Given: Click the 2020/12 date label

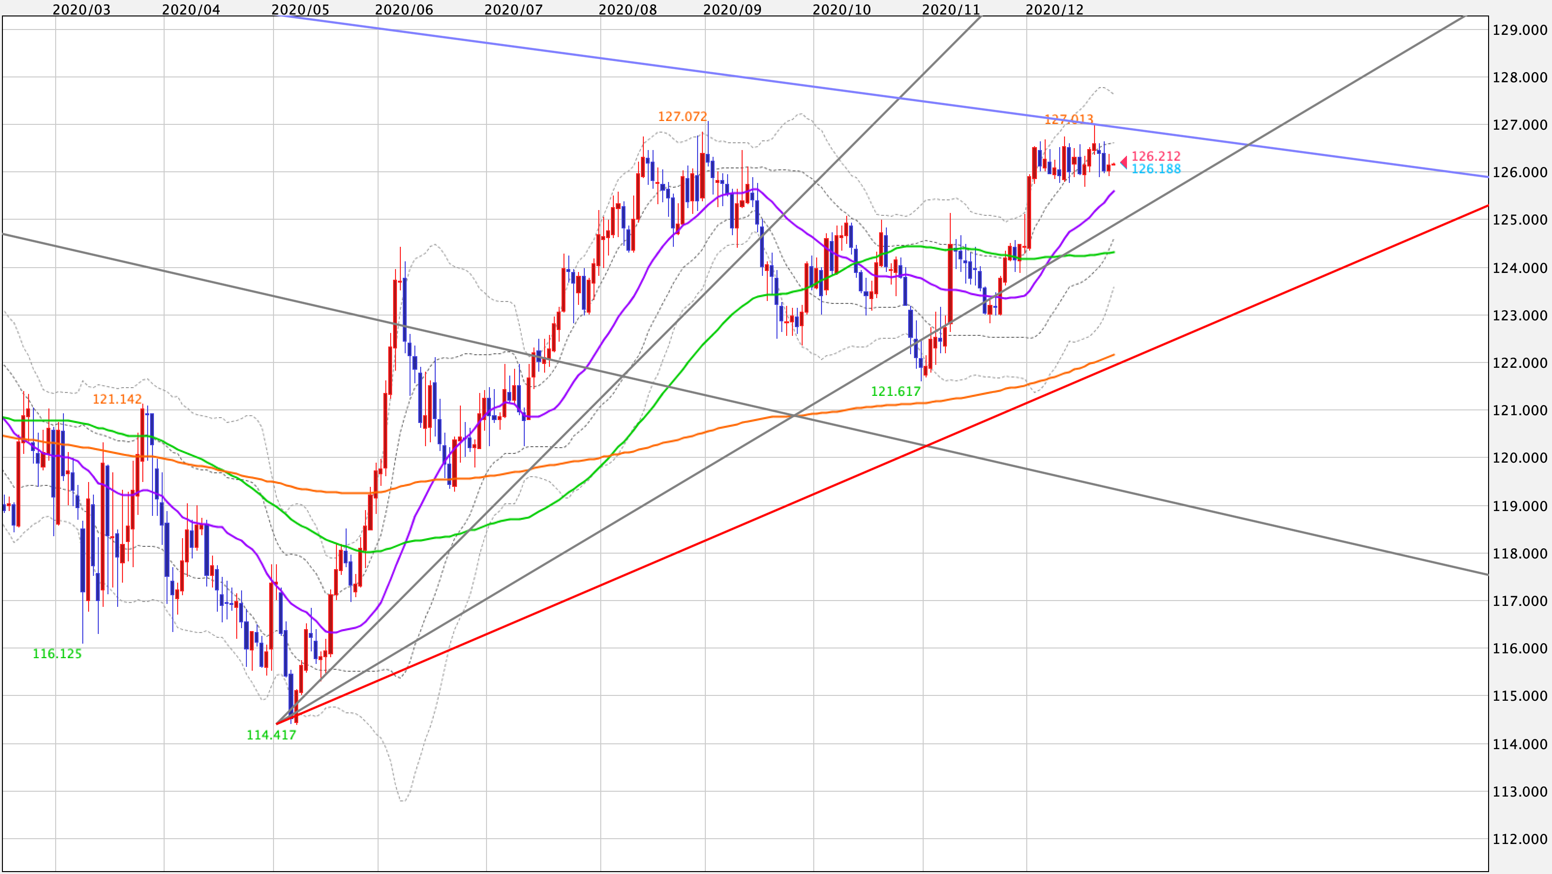Looking at the screenshot, I should pyautogui.click(x=1054, y=10).
